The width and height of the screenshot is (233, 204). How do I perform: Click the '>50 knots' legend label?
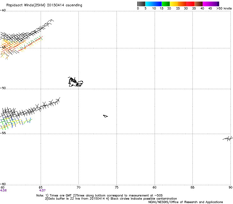(224, 8)
